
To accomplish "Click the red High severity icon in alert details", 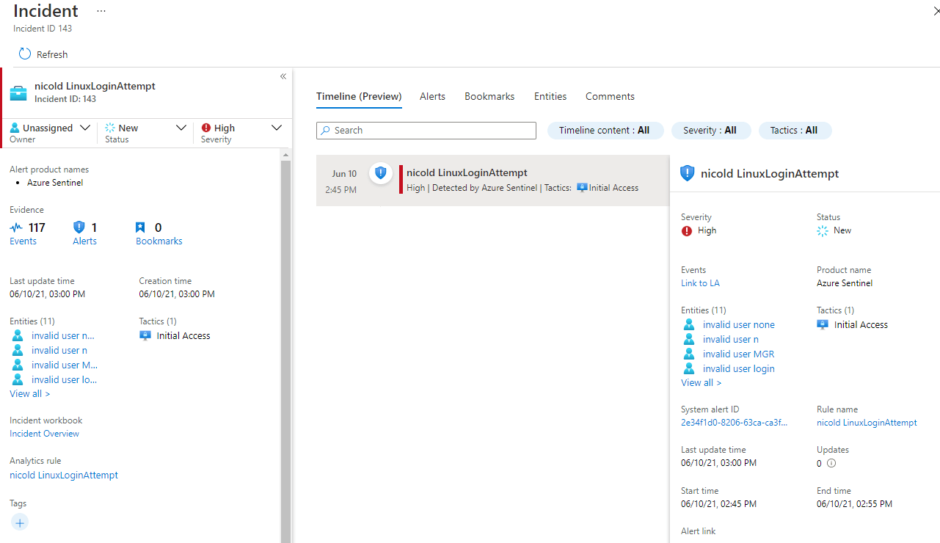I will click(687, 230).
